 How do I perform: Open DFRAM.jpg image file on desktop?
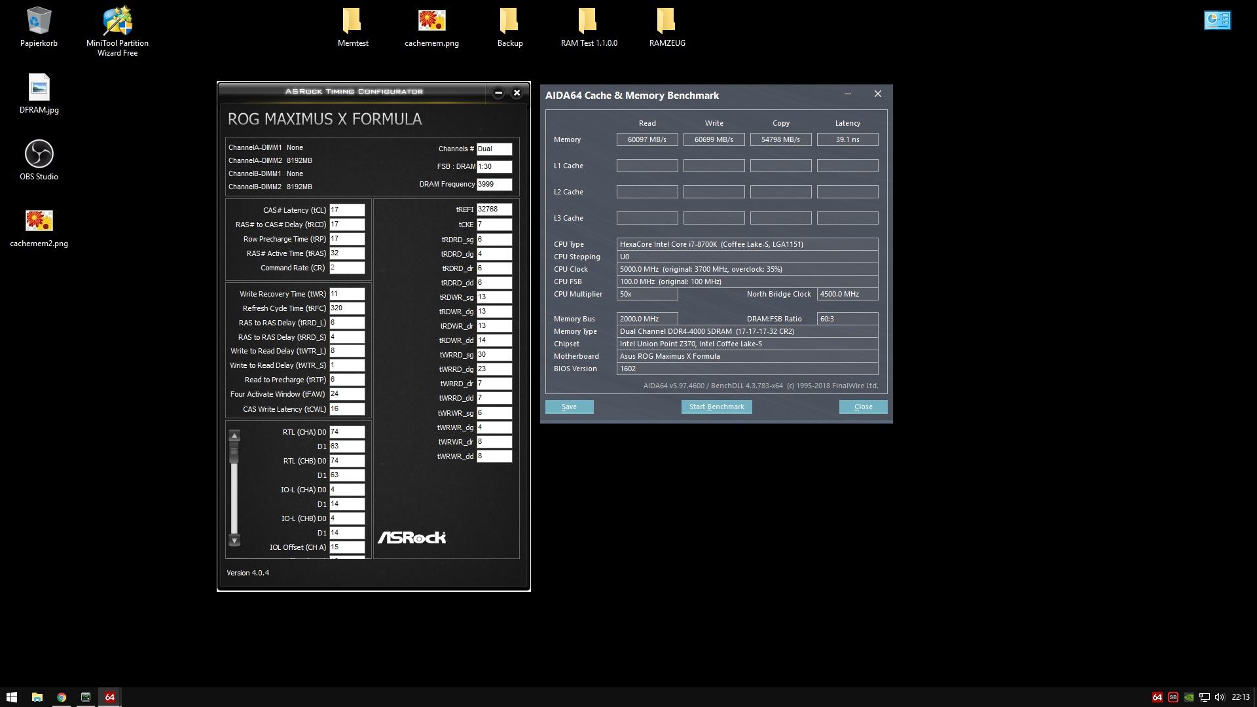(39, 94)
